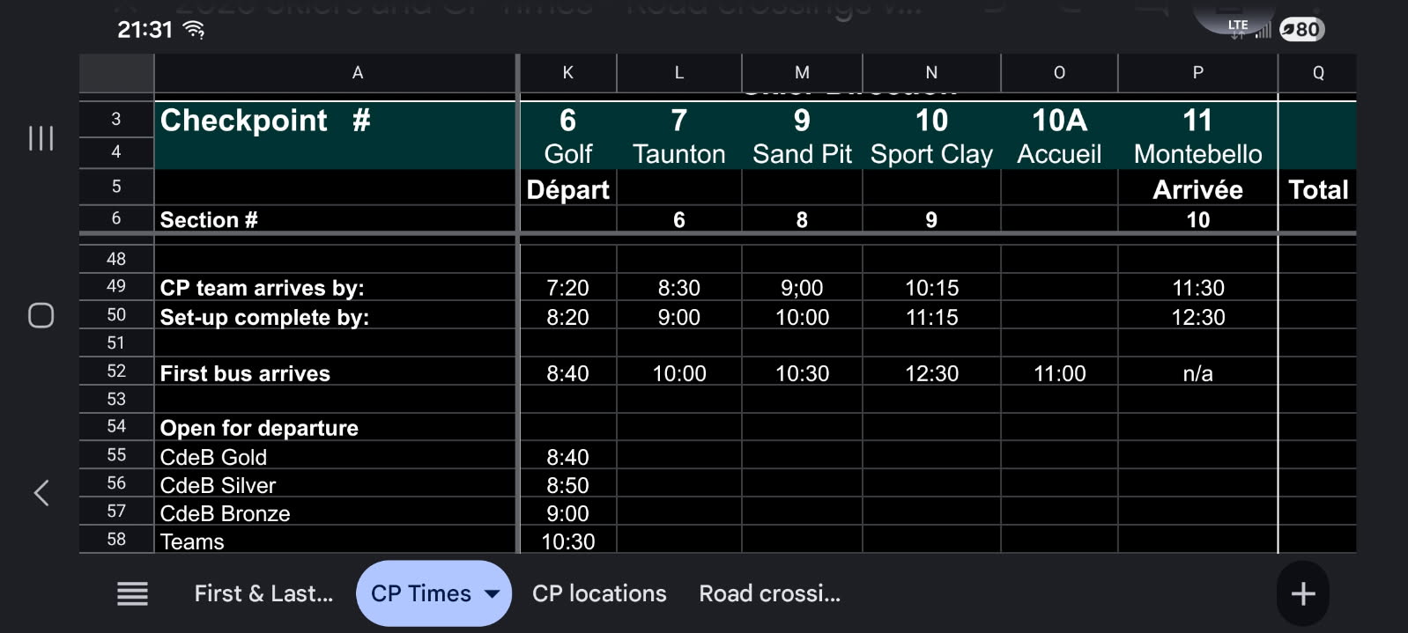Expand the CP Times tab dropdown arrow
The height and width of the screenshot is (633, 1408).
point(493,594)
